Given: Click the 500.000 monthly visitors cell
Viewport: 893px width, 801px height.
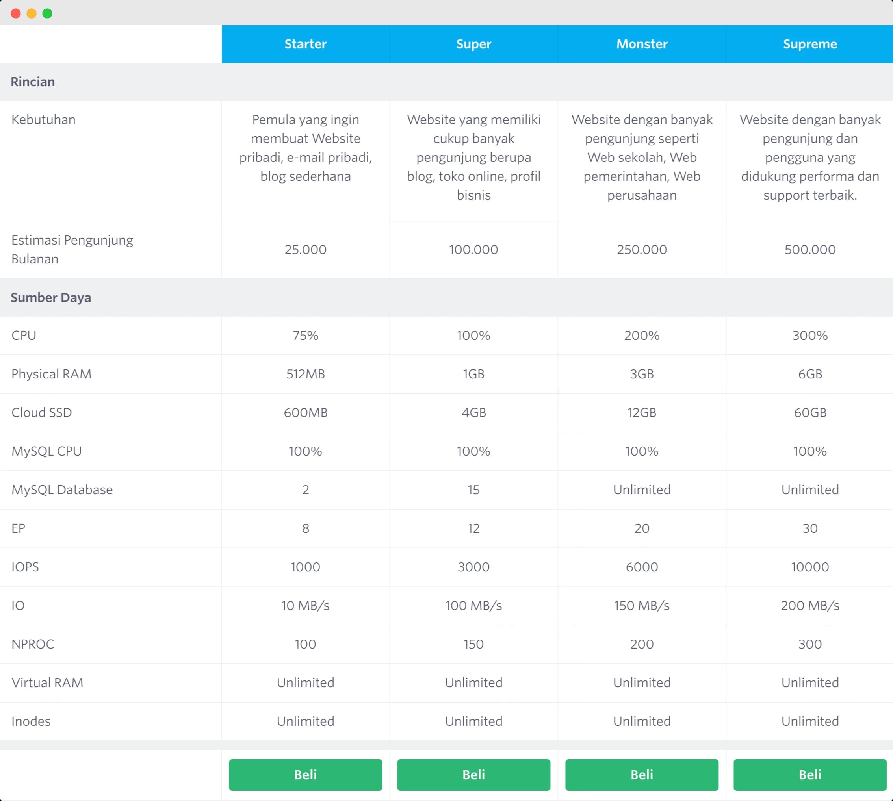Looking at the screenshot, I should pyautogui.click(x=810, y=249).
